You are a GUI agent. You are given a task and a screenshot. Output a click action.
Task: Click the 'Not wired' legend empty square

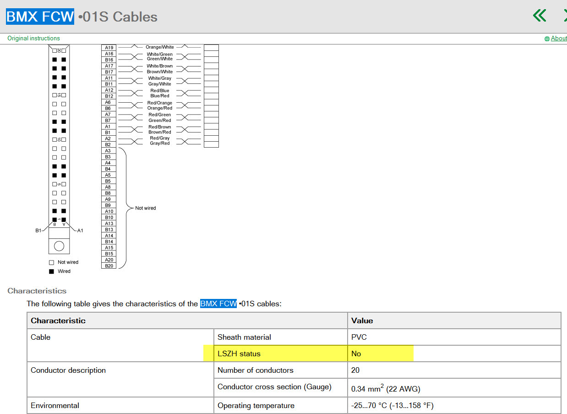coord(52,263)
